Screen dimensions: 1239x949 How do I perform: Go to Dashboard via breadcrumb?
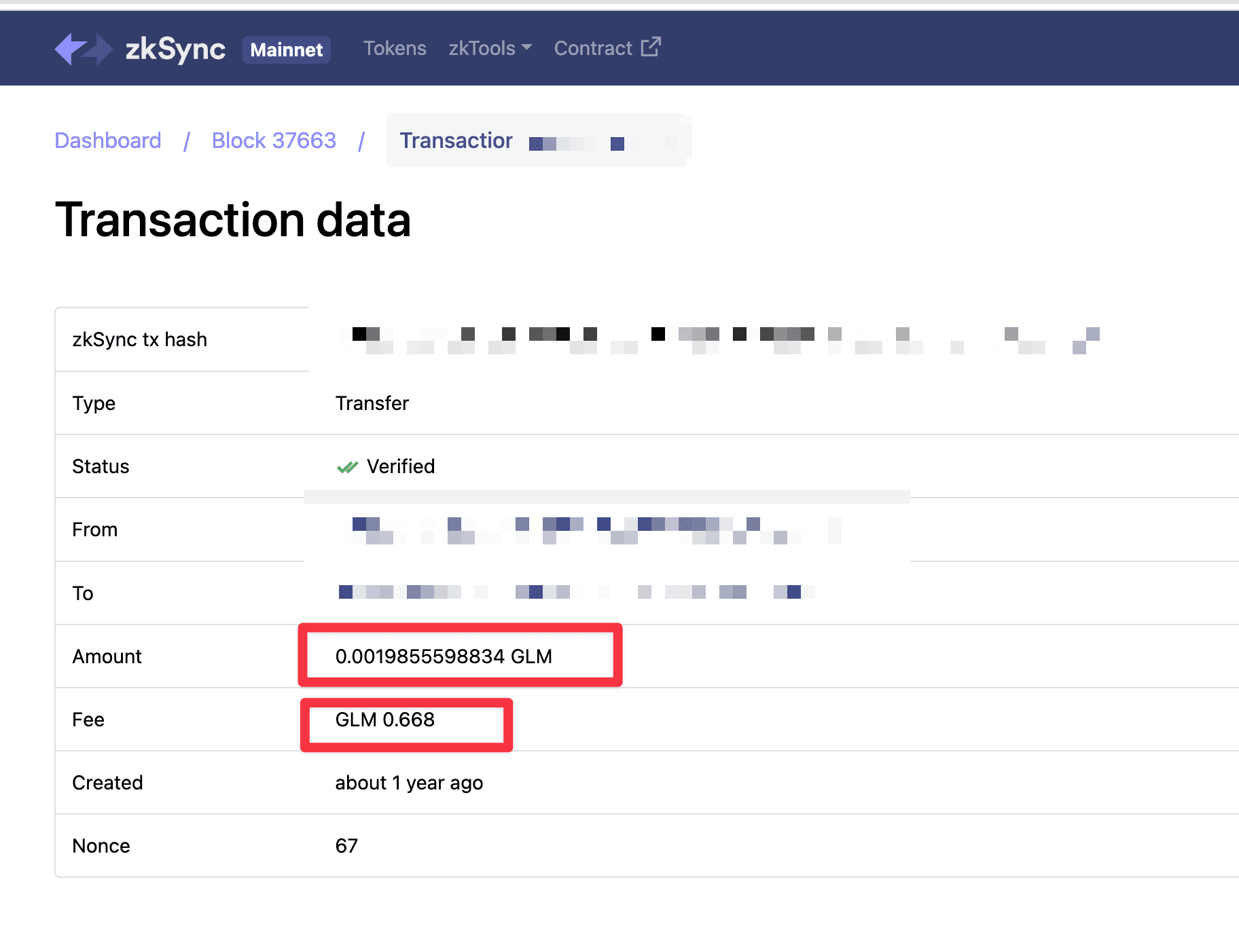tap(108, 141)
